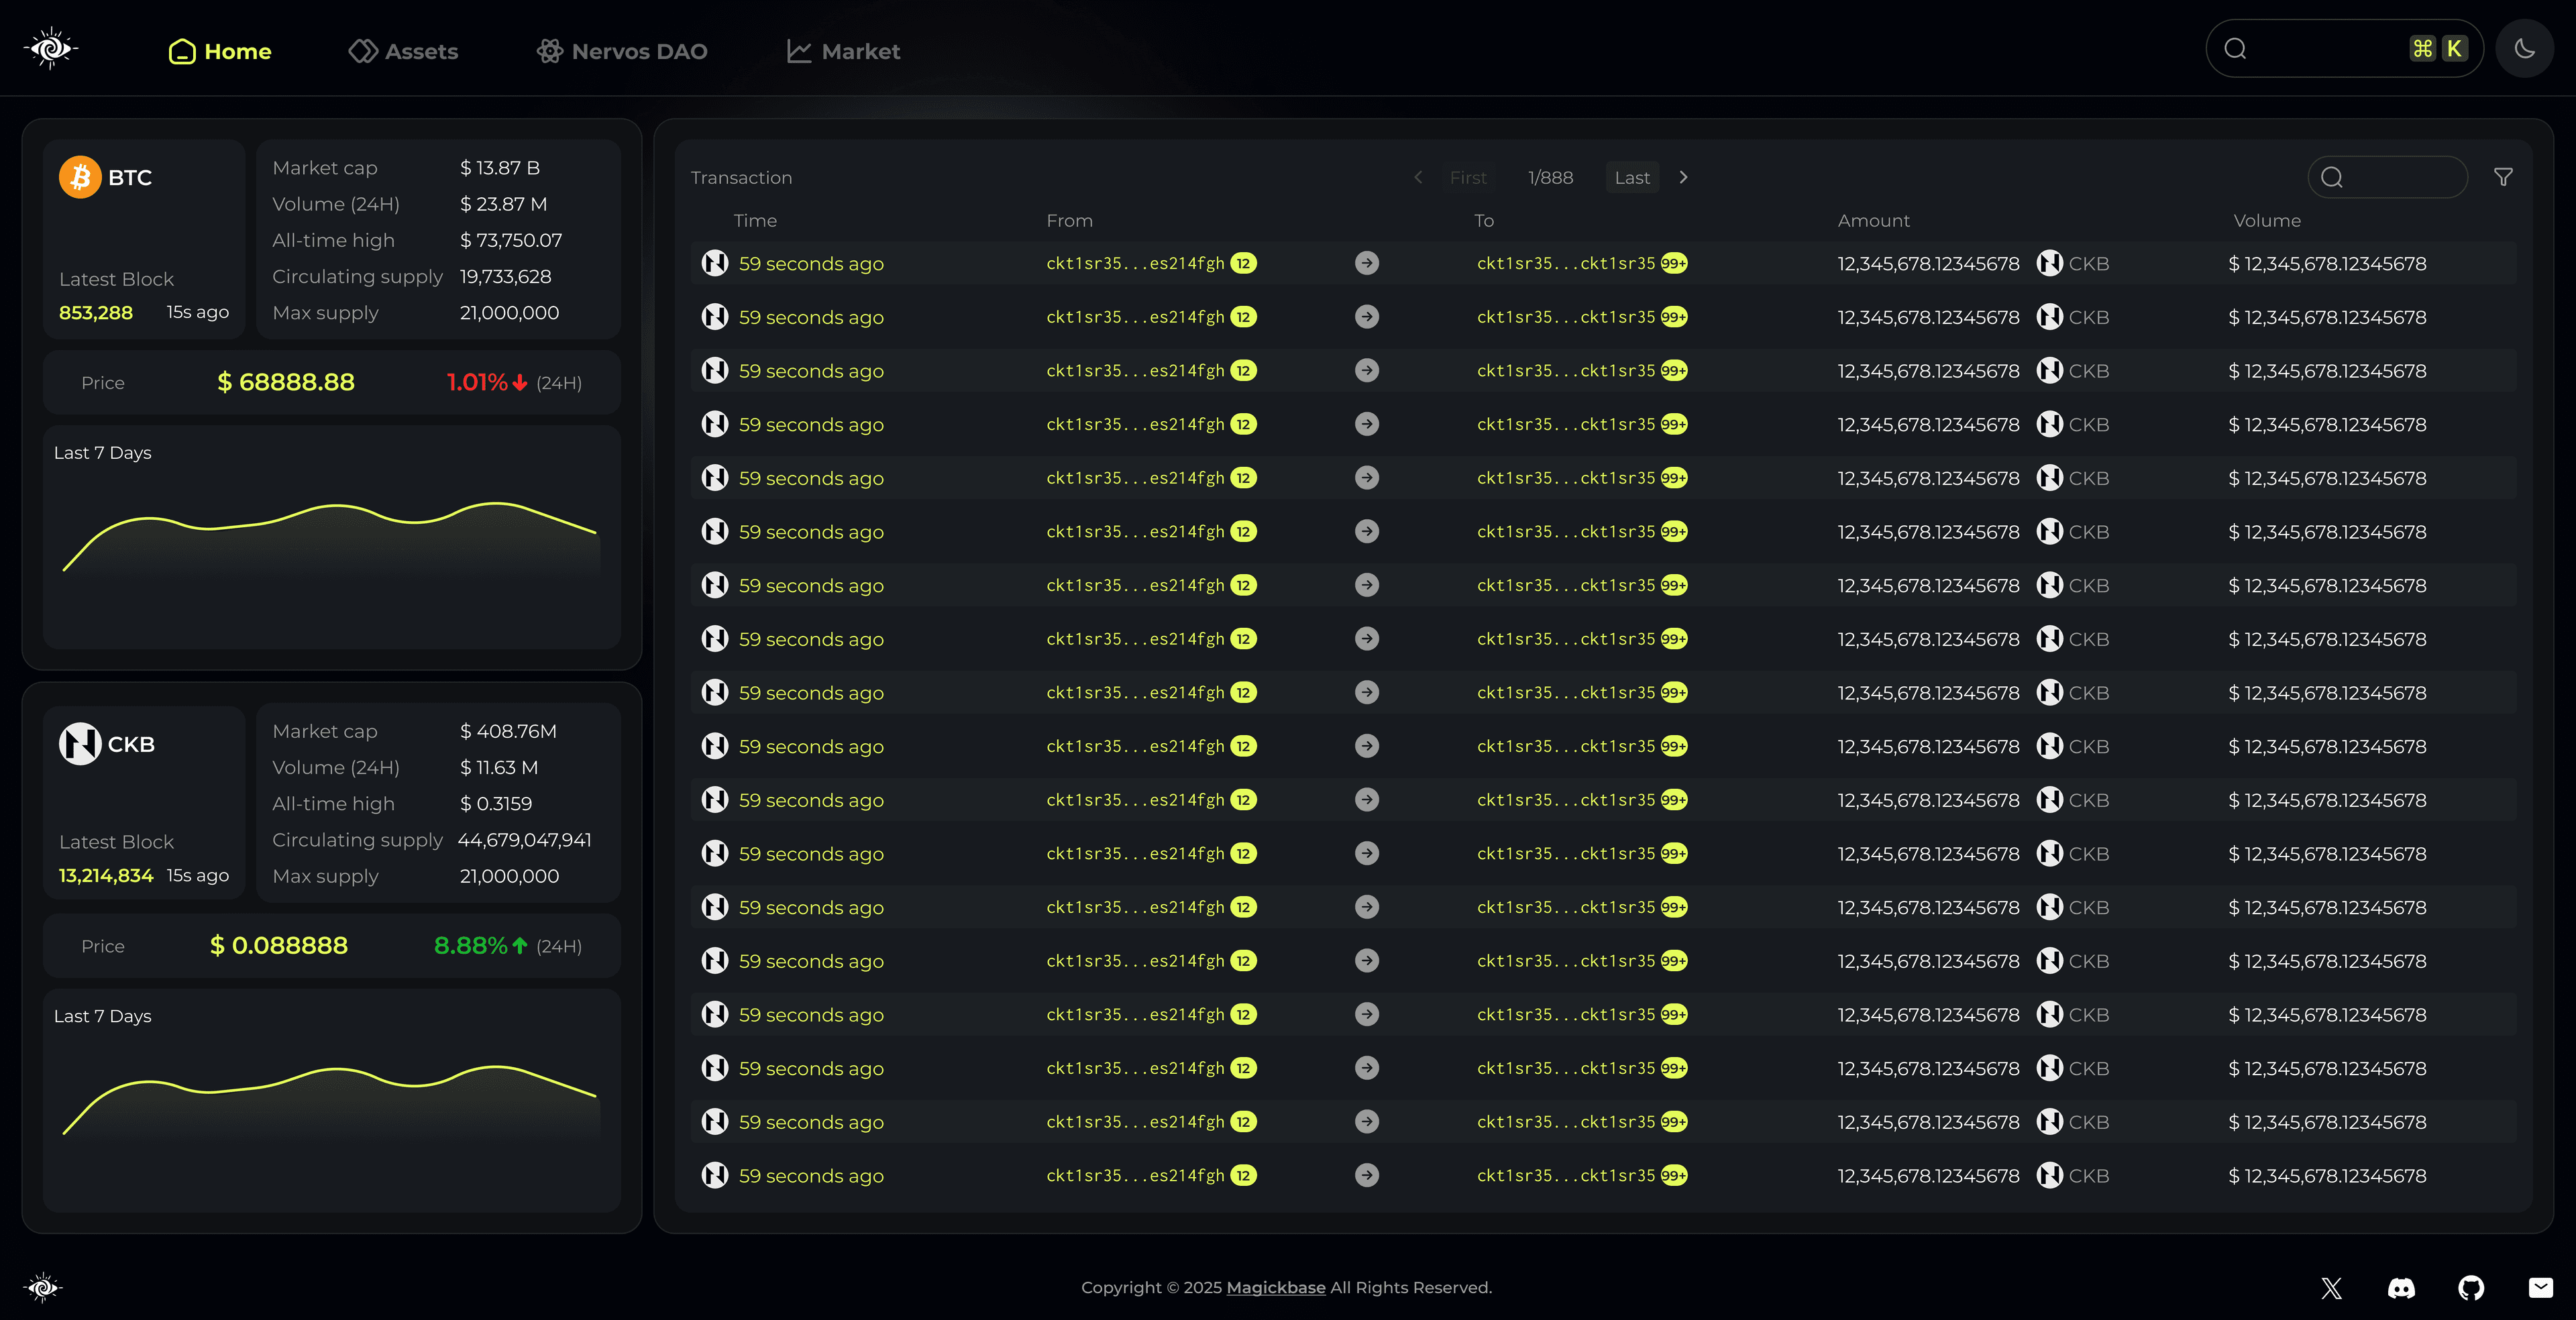
Task: Go to next transactions page chevron
Action: [x=1684, y=177]
